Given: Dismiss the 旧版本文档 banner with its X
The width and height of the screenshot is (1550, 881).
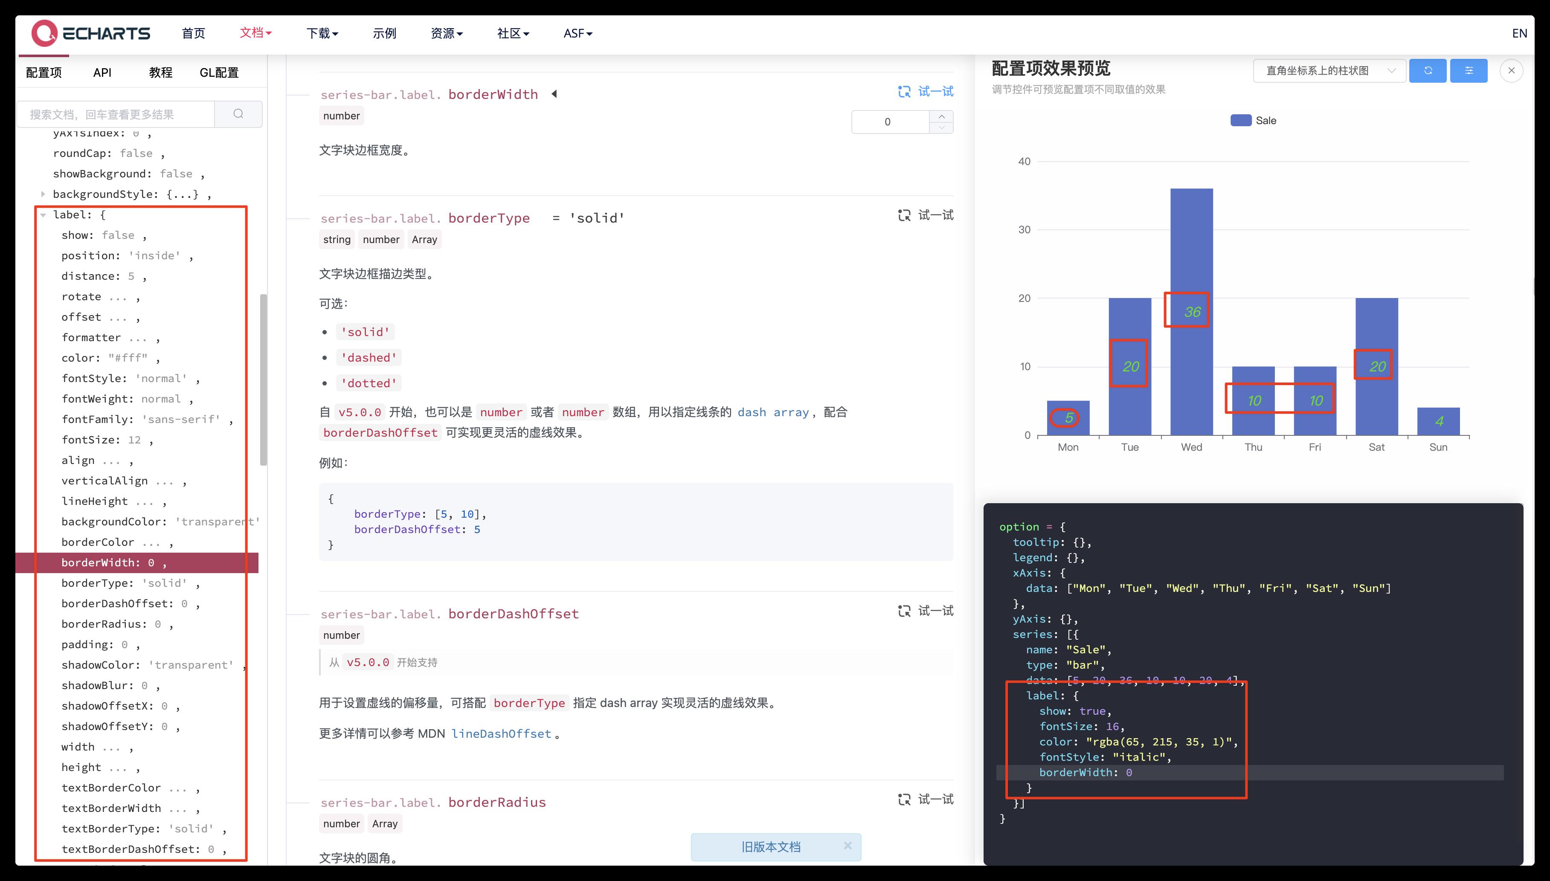Looking at the screenshot, I should pyautogui.click(x=848, y=846).
